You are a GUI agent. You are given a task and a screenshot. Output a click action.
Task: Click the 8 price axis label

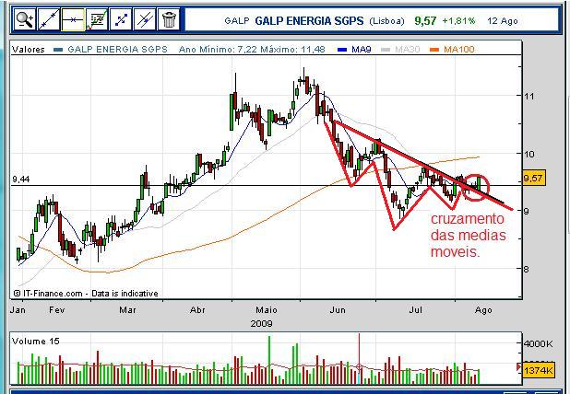(x=527, y=269)
